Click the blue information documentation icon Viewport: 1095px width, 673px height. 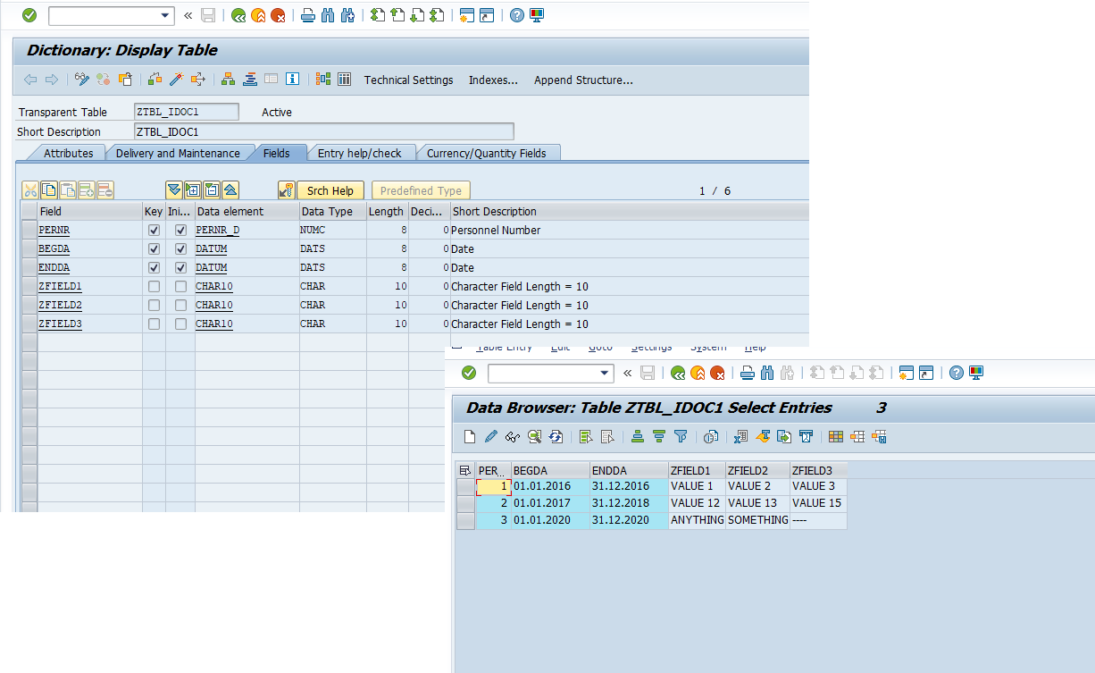click(x=292, y=80)
